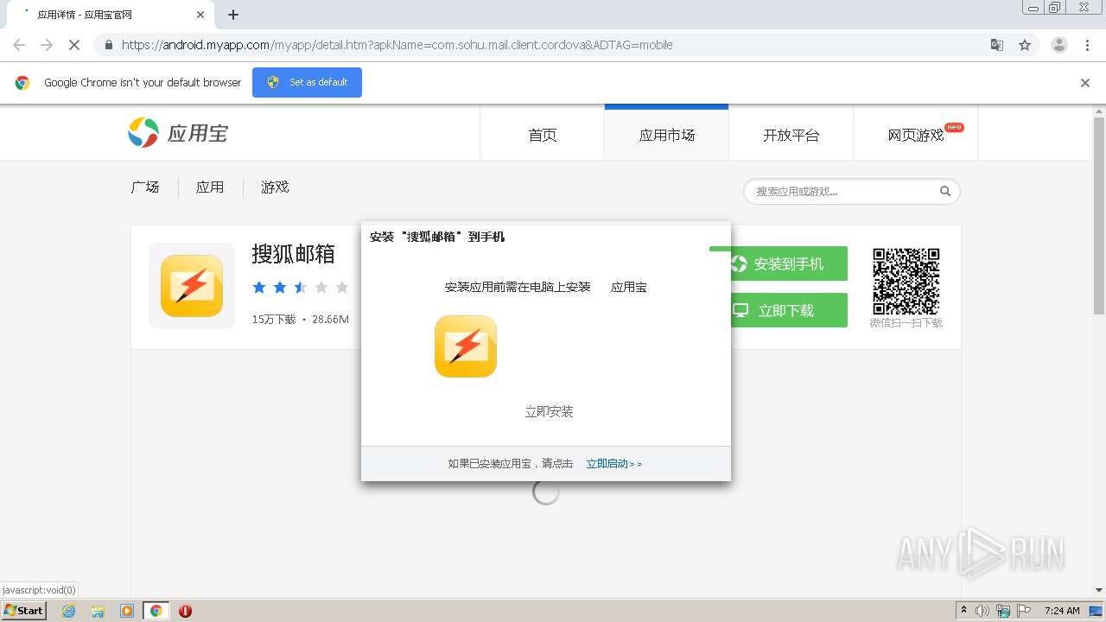Focus the 搜索应用或游戏 search field
1106x622 pixels.
coord(842,191)
